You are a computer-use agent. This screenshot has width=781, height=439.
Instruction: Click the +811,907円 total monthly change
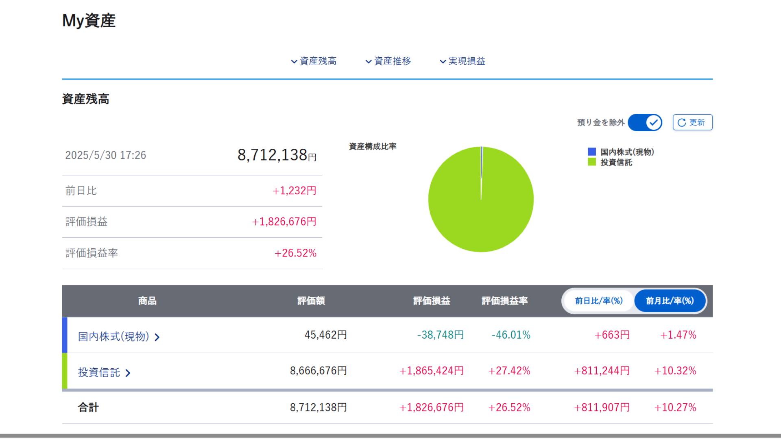[x=602, y=407]
